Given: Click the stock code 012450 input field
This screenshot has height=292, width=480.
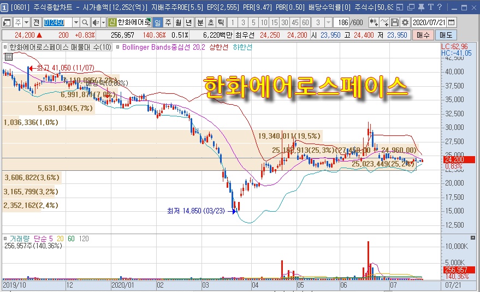Looking at the screenshot, I should pos(57,22).
